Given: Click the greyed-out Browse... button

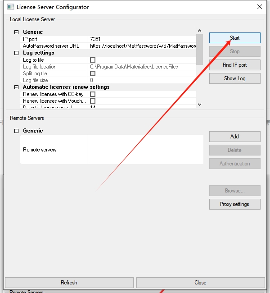Looking at the screenshot, I should point(235,191).
